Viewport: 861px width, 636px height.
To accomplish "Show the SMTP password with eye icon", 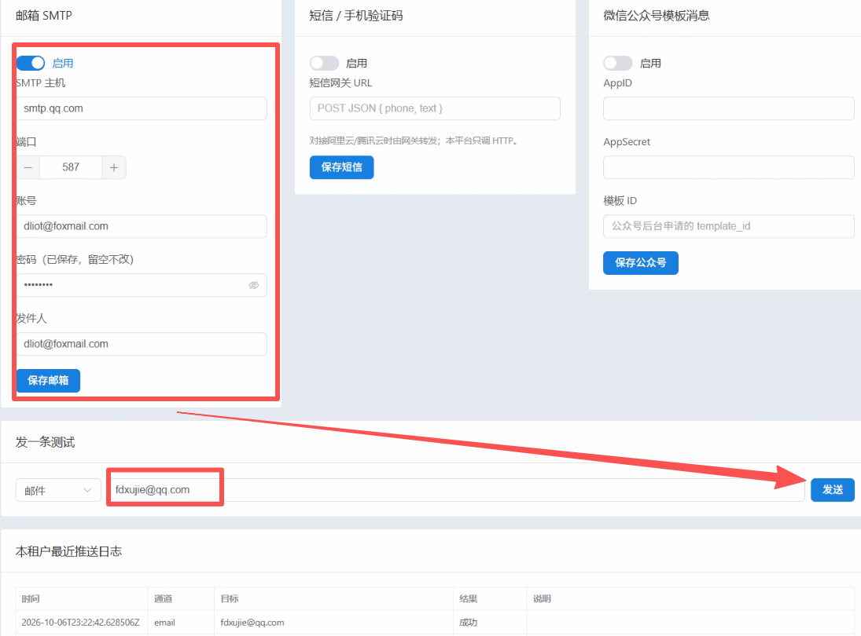I will 254,285.
